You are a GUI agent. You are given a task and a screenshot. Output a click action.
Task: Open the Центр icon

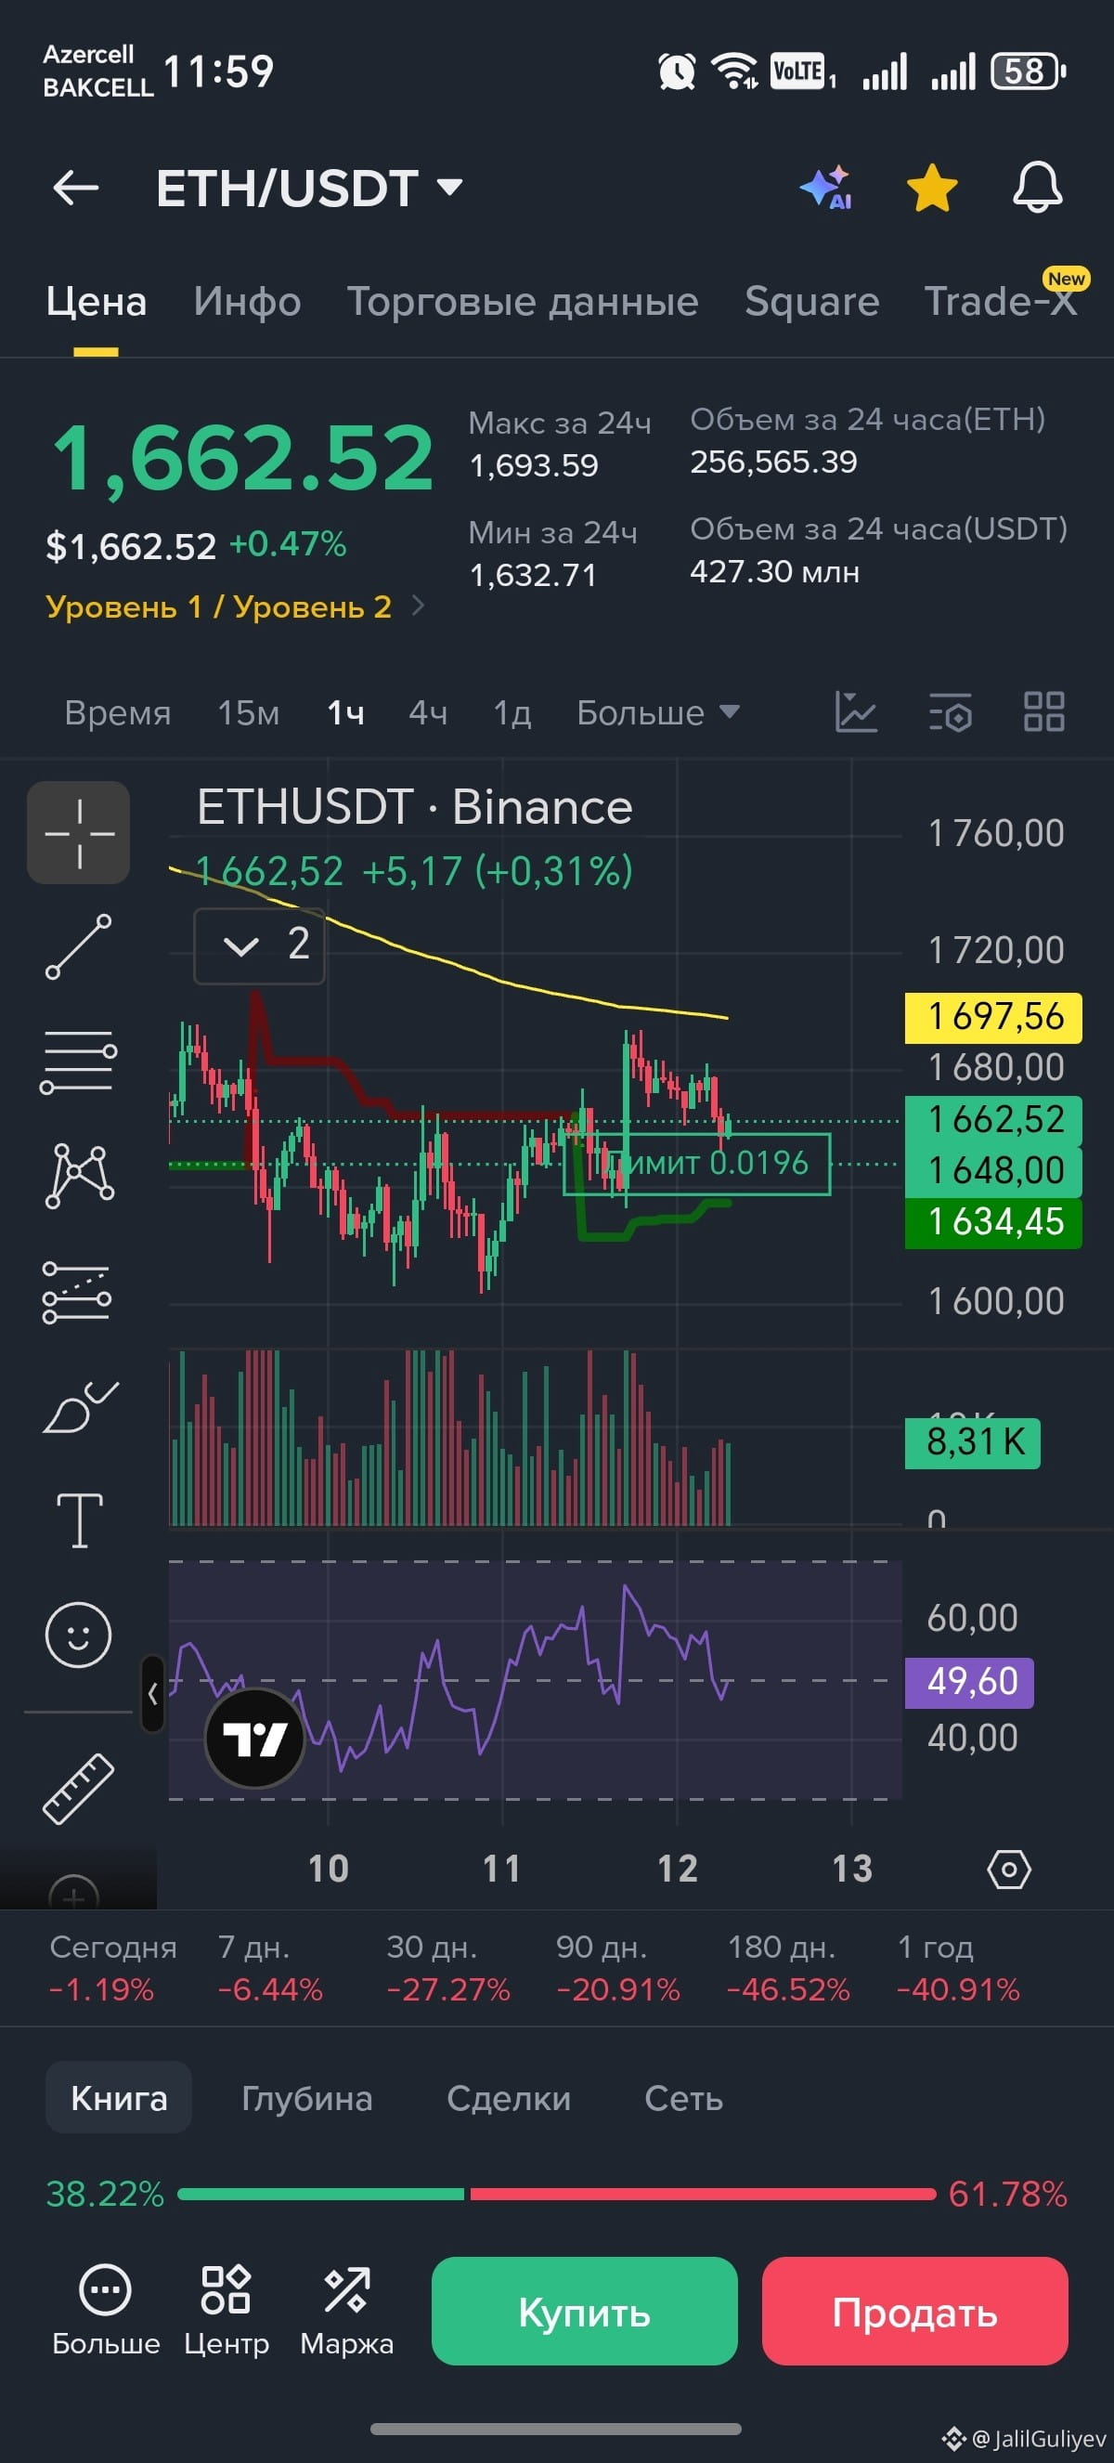(x=227, y=2312)
